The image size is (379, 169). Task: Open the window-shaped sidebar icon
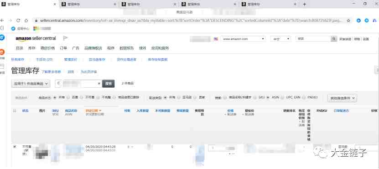click(x=2, y=66)
